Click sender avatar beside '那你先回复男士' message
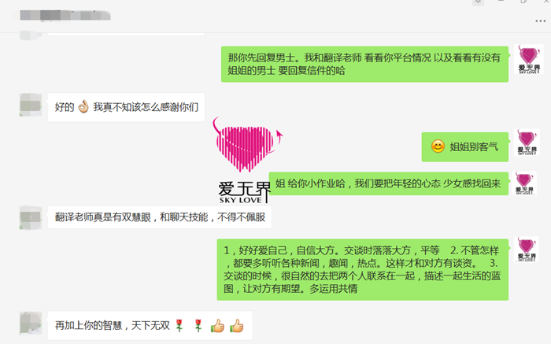Screen dimensions: 551x344 point(528,59)
